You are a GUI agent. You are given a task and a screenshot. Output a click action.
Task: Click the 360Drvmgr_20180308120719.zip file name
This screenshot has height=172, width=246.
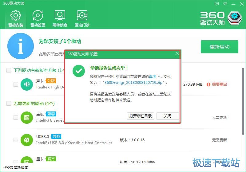tap(133, 82)
